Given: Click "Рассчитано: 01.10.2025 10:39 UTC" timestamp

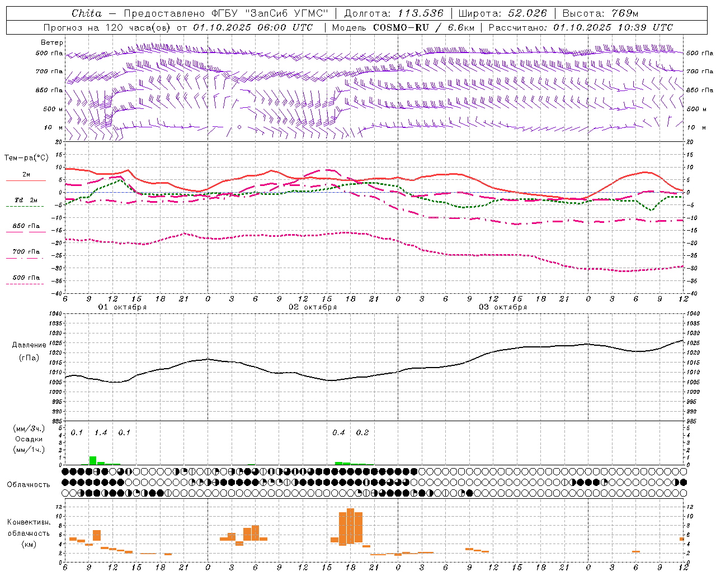Looking at the screenshot, I should point(581,27).
